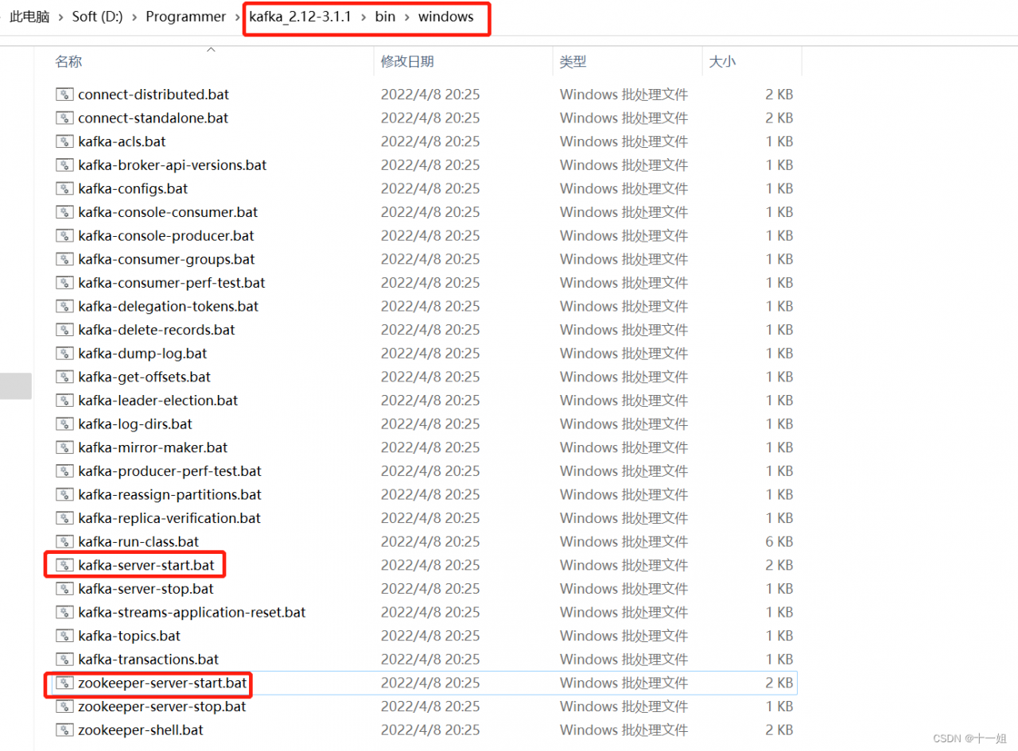The image size is (1018, 751).
Task: Click the kafka-delegation-tokens.bat file icon
Action: (x=64, y=307)
